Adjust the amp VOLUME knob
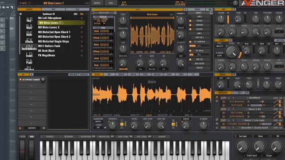The image size is (285, 160). point(221,19)
